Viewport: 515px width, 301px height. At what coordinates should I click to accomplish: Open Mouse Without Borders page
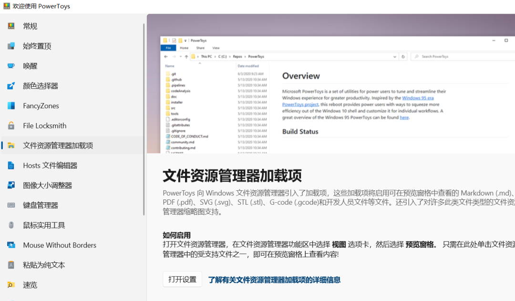72,245
